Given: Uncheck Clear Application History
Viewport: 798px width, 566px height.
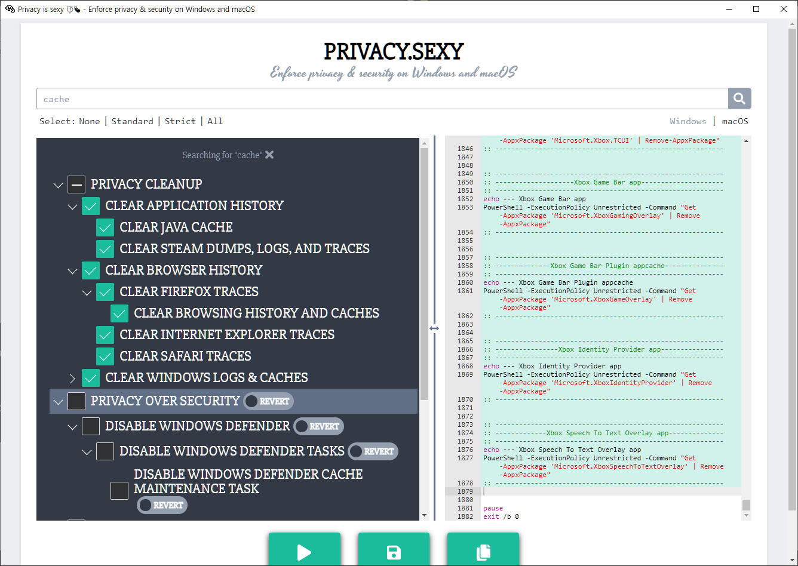Looking at the screenshot, I should click(x=91, y=206).
